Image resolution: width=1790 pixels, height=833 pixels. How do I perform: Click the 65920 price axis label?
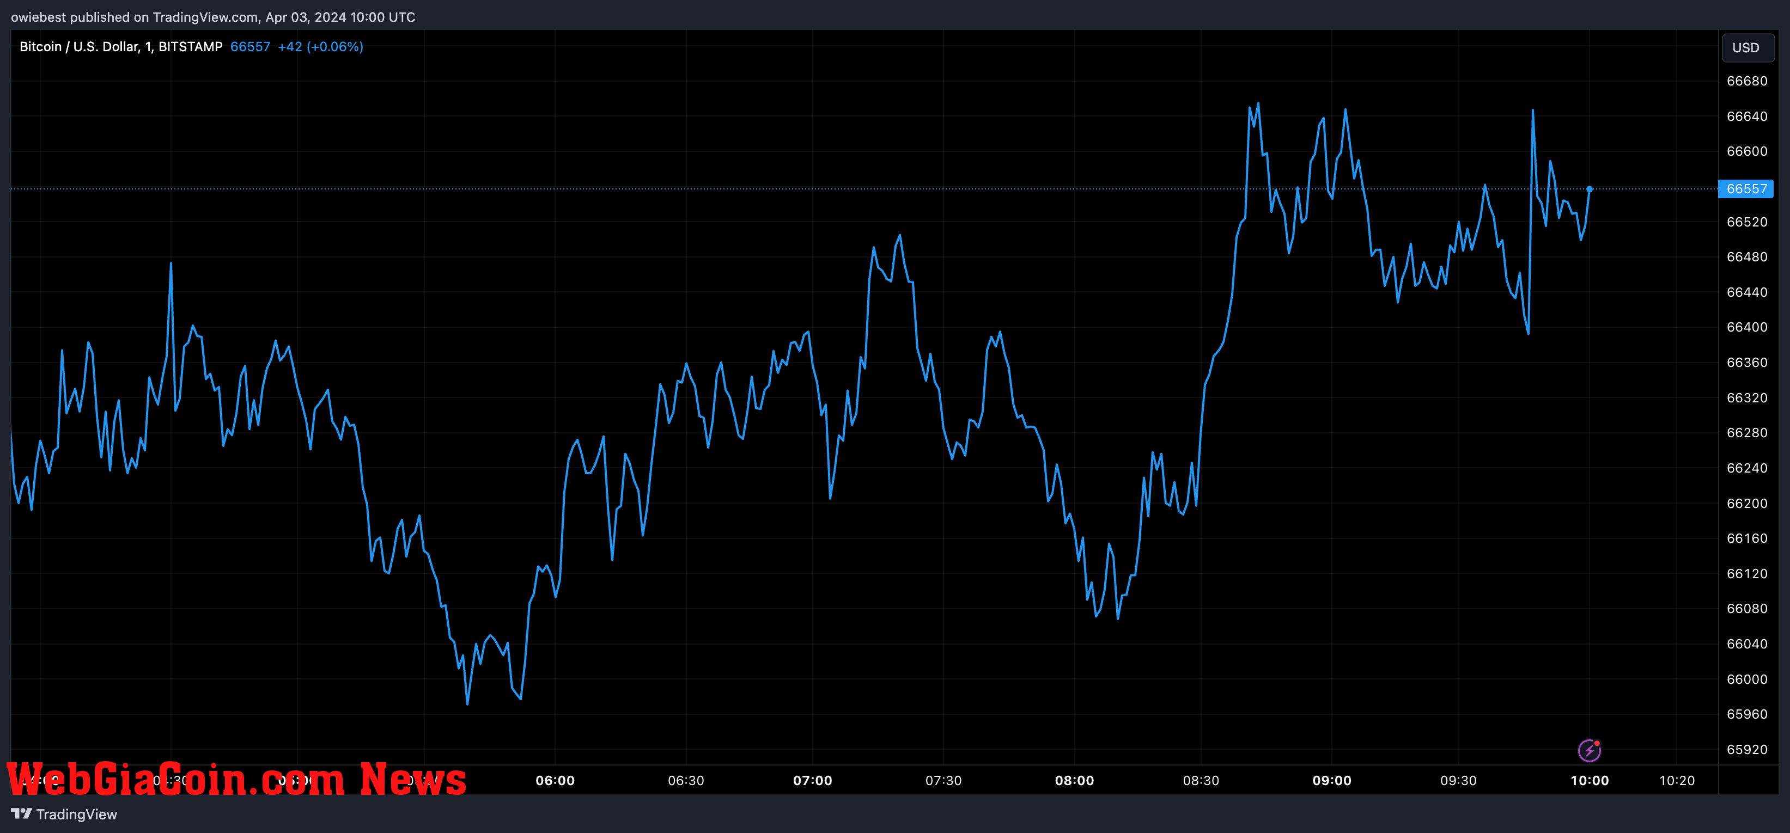pos(1747,750)
